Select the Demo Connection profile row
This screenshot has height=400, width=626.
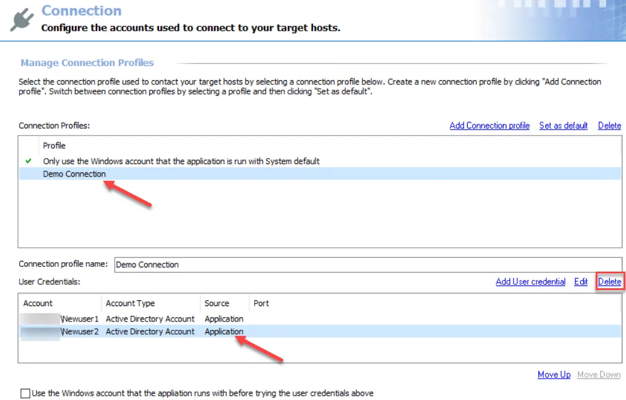point(320,174)
